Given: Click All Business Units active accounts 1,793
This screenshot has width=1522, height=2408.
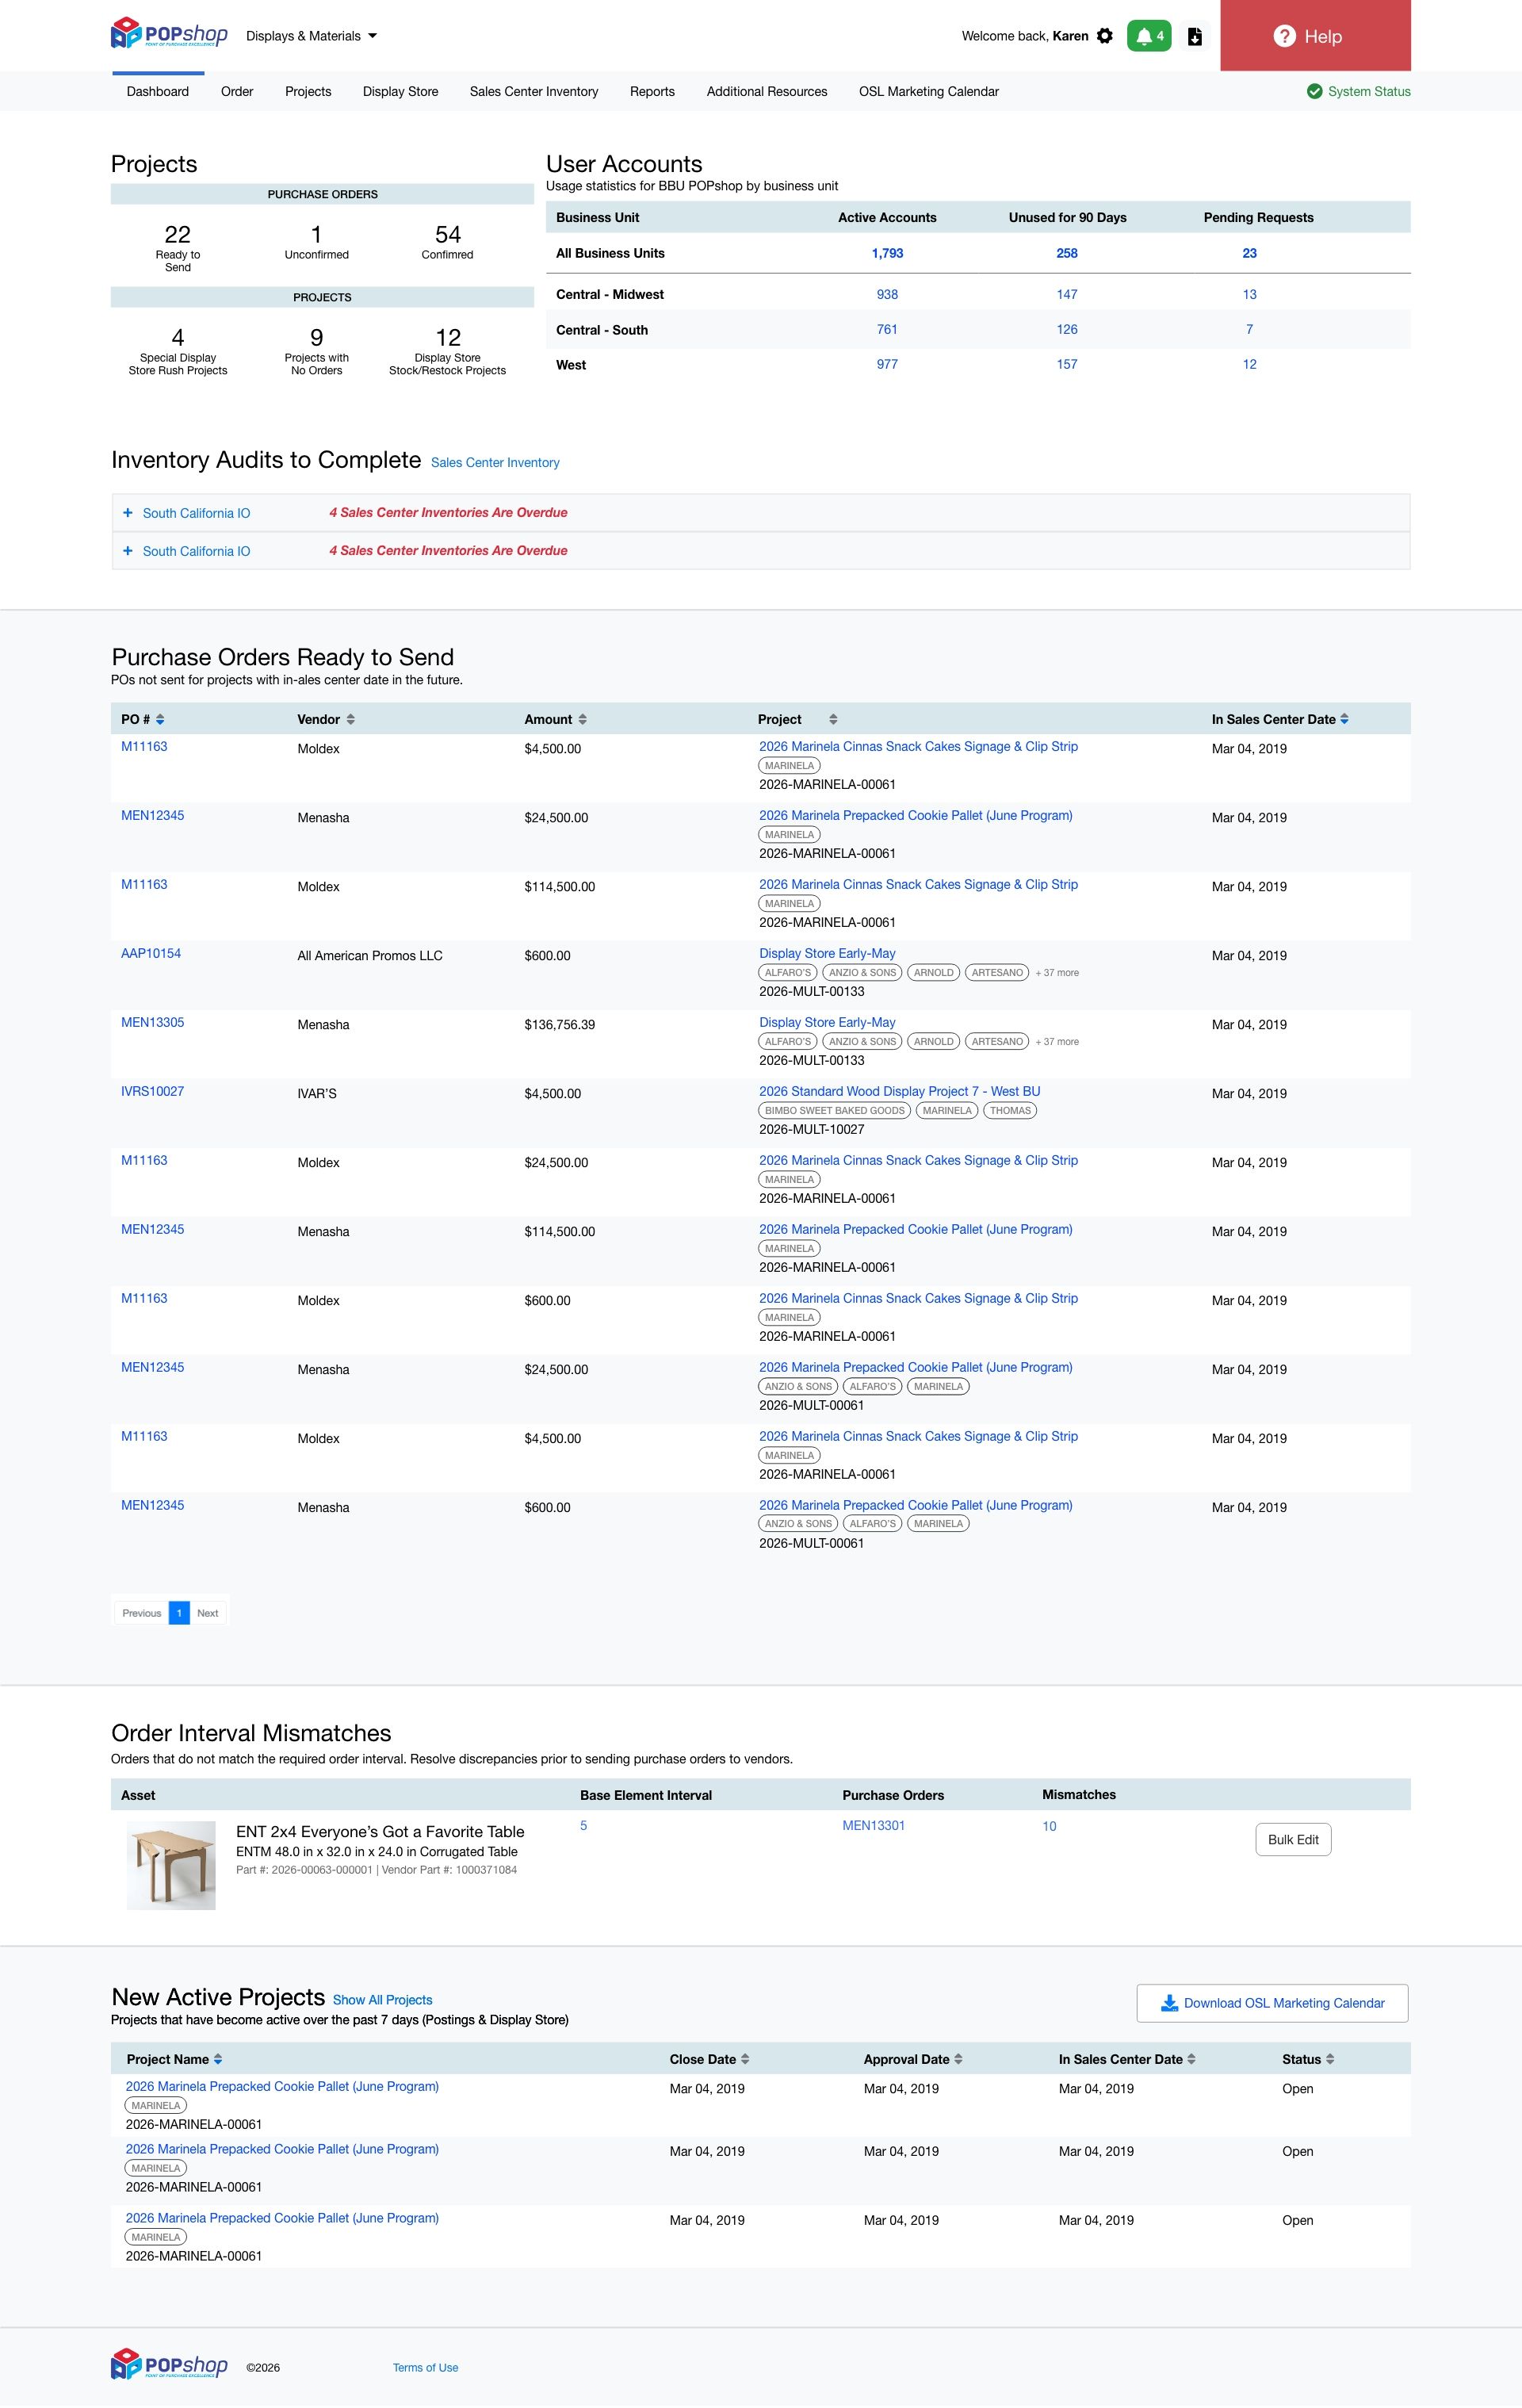Looking at the screenshot, I should pyautogui.click(x=887, y=253).
